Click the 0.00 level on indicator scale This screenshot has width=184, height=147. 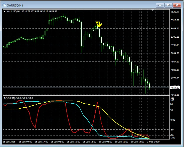[173, 120]
